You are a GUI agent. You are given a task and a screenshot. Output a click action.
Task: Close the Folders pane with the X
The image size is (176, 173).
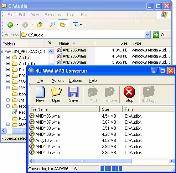tap(50, 43)
